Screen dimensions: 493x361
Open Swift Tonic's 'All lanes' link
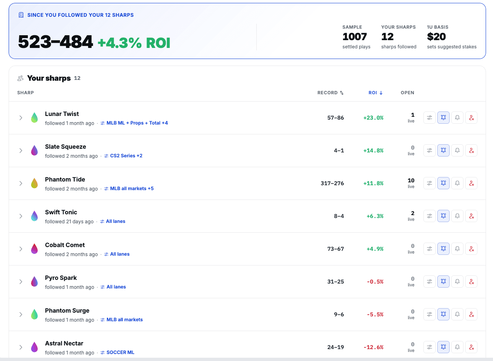coord(113,221)
